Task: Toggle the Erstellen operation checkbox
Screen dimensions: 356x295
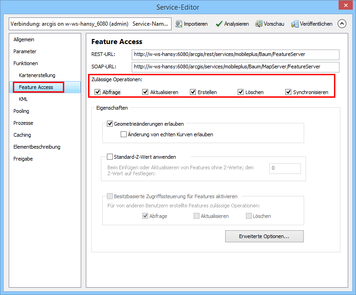Action: 193,92
